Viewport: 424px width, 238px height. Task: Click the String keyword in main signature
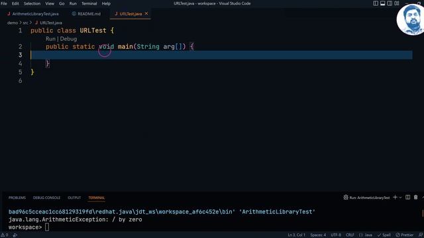pos(148,47)
